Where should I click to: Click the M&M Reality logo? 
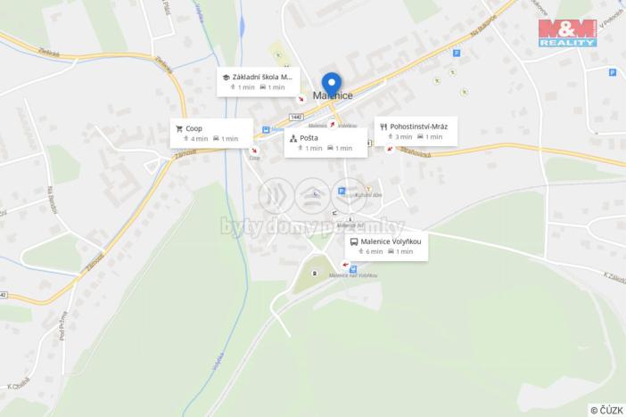pos(567,33)
